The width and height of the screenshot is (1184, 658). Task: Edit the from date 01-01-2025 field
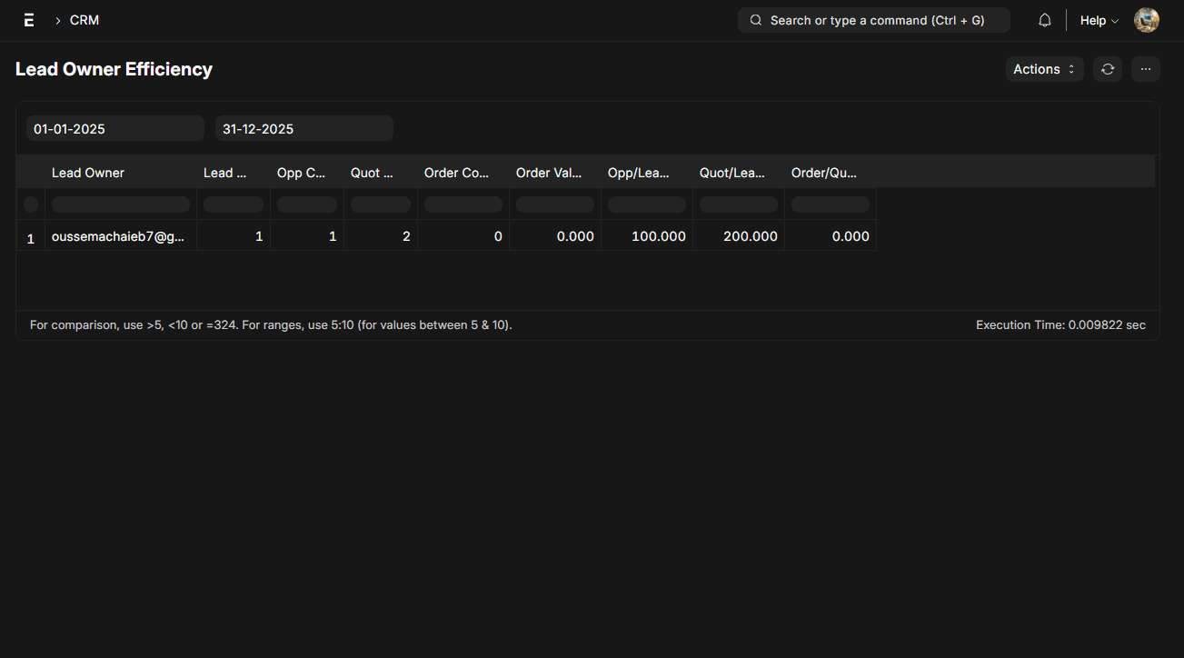[x=115, y=128]
